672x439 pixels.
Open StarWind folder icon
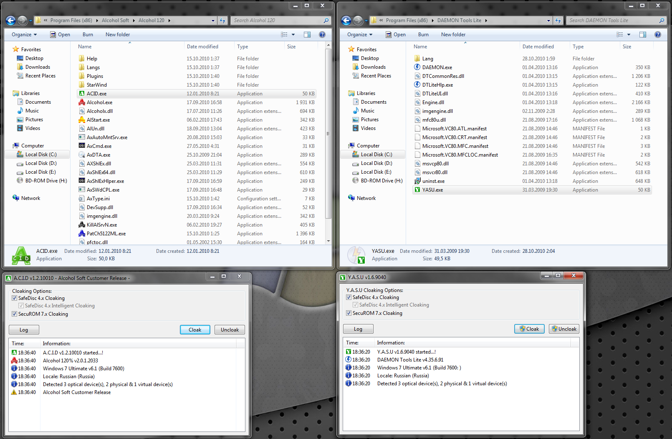82,85
